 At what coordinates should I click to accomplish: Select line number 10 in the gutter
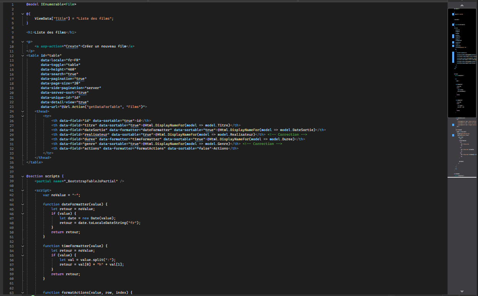(12, 46)
